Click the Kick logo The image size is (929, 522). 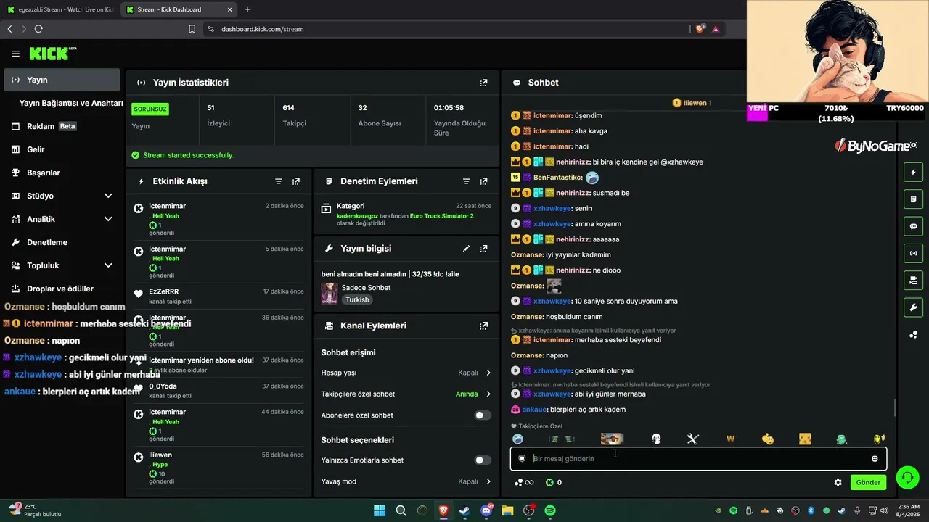52,54
